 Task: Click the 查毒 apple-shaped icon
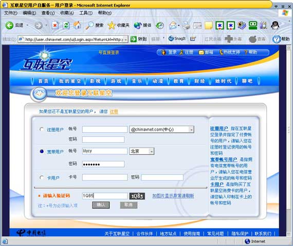(x=257, y=39)
